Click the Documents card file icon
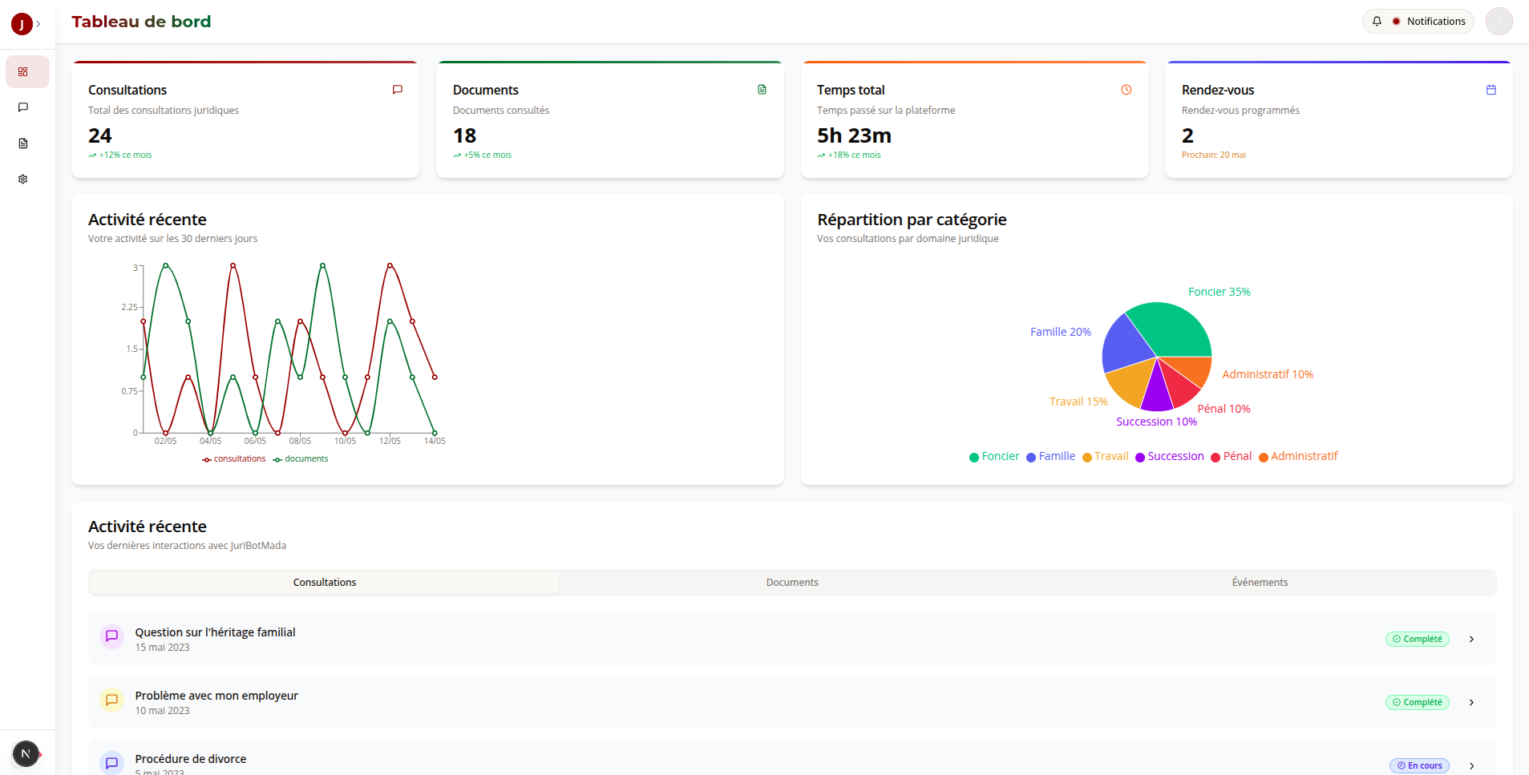The height and width of the screenshot is (775, 1529). [762, 90]
